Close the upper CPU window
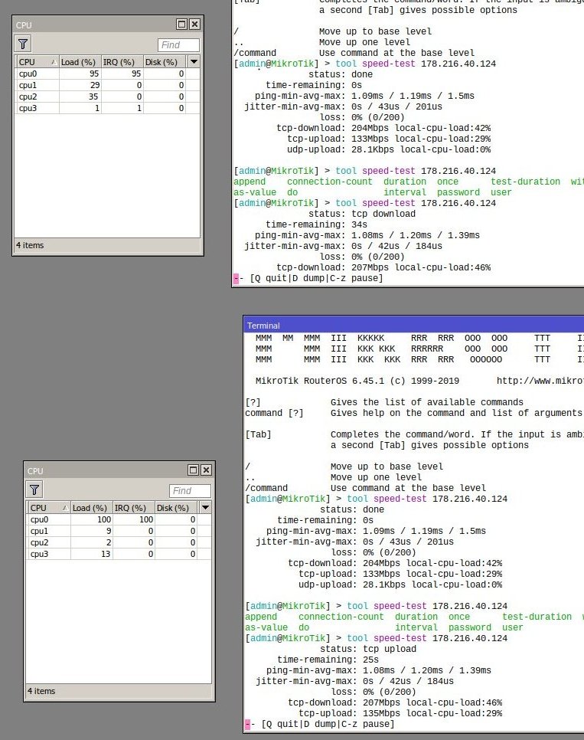 pos(194,24)
